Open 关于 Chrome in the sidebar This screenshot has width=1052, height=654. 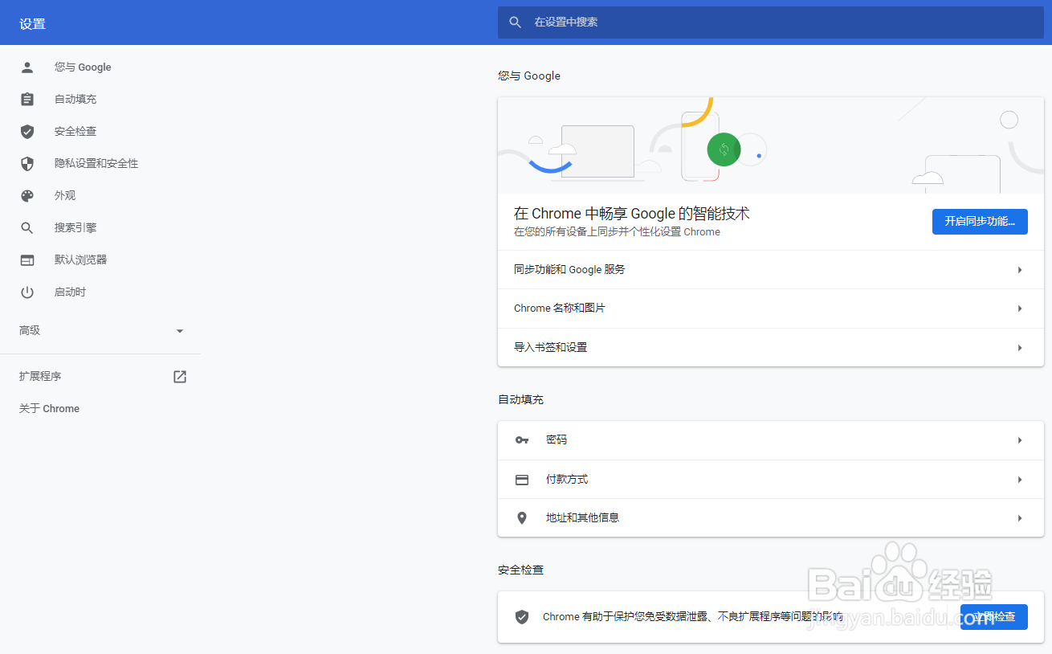coord(49,409)
